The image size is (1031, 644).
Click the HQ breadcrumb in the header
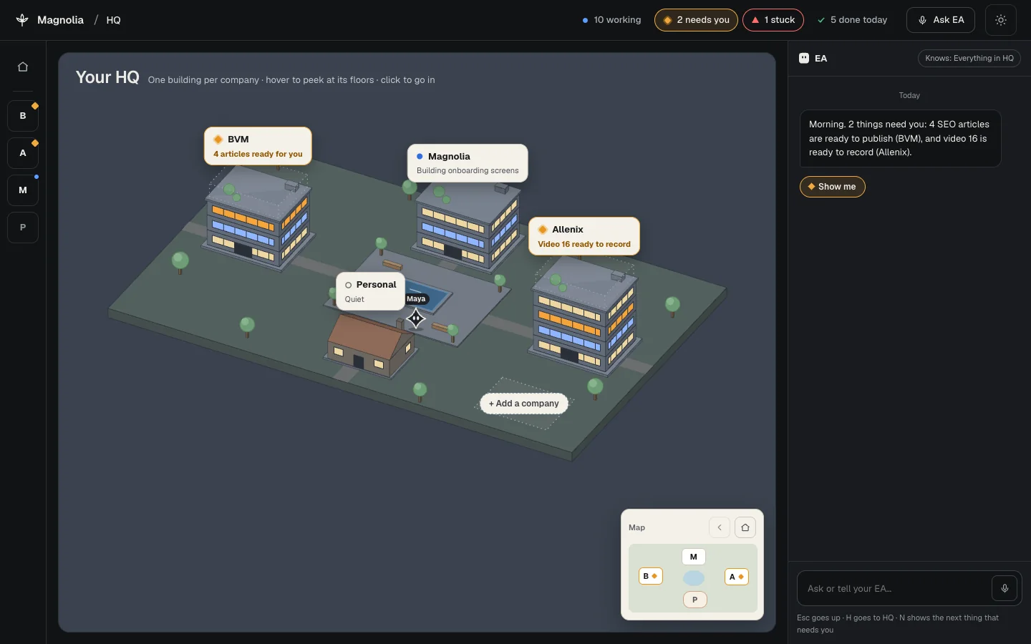113,20
